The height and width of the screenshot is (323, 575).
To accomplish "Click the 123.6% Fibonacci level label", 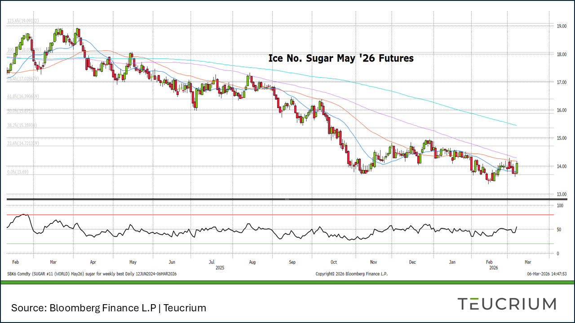I will (23, 21).
